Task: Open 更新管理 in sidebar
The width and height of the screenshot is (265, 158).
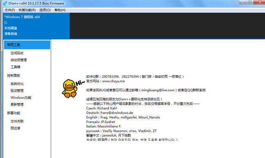Action: click(17, 105)
